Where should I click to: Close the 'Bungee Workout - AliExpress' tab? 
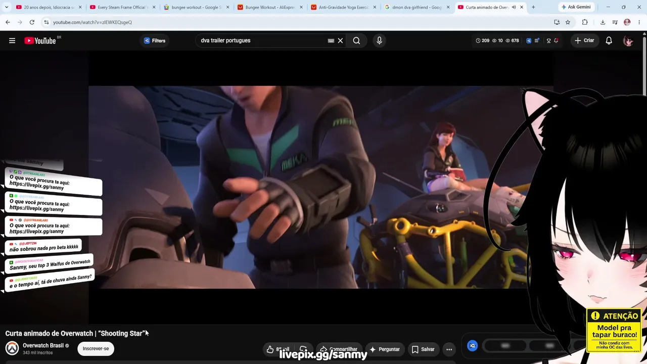[x=301, y=7]
